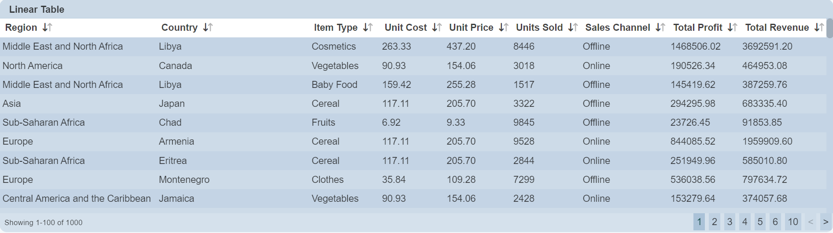Click the previous page arrow
This screenshot has width=833, height=233.
(x=811, y=222)
